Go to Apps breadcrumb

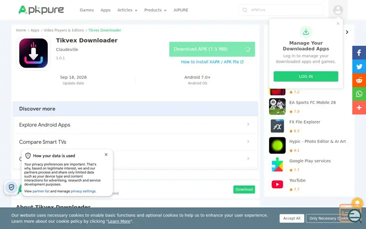[x=35, y=30]
